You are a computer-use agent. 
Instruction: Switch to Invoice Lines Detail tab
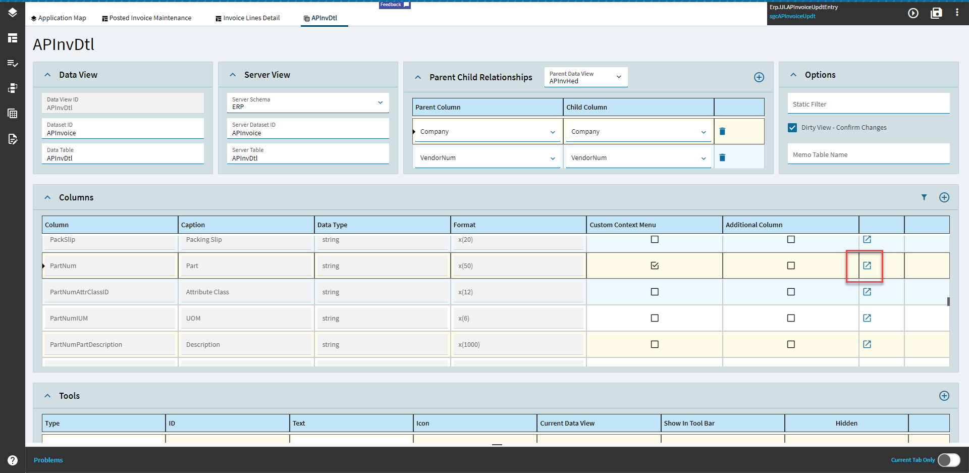(x=247, y=18)
